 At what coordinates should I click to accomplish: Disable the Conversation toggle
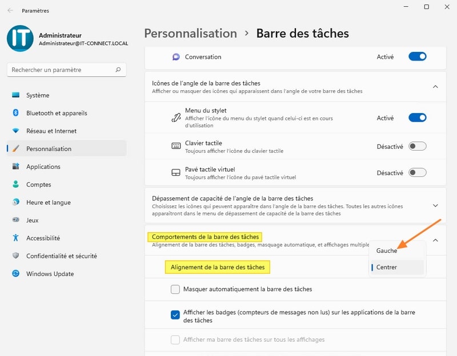pos(416,56)
